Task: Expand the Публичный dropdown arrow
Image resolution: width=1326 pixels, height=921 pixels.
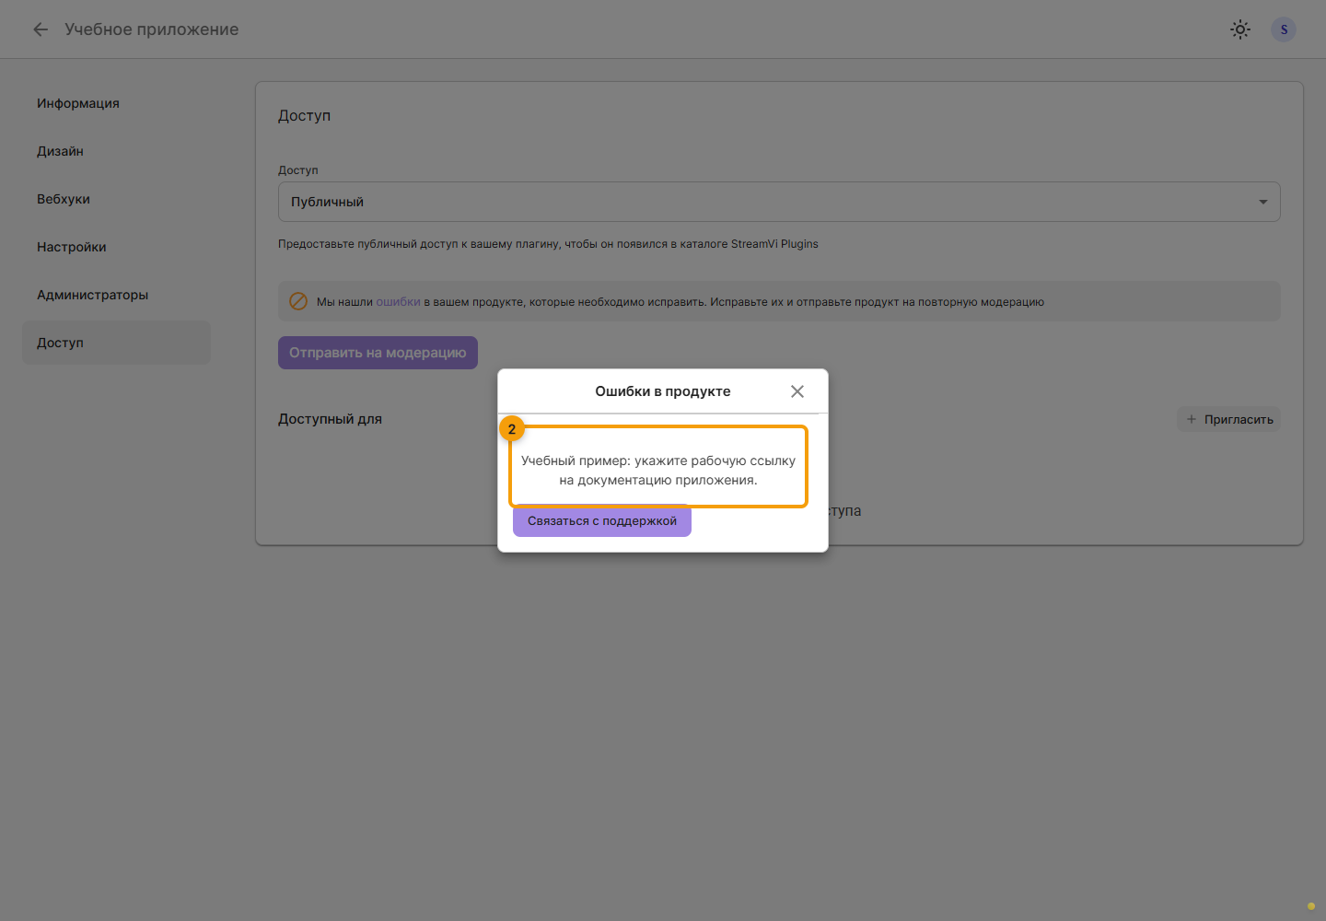Action: coord(1263,202)
